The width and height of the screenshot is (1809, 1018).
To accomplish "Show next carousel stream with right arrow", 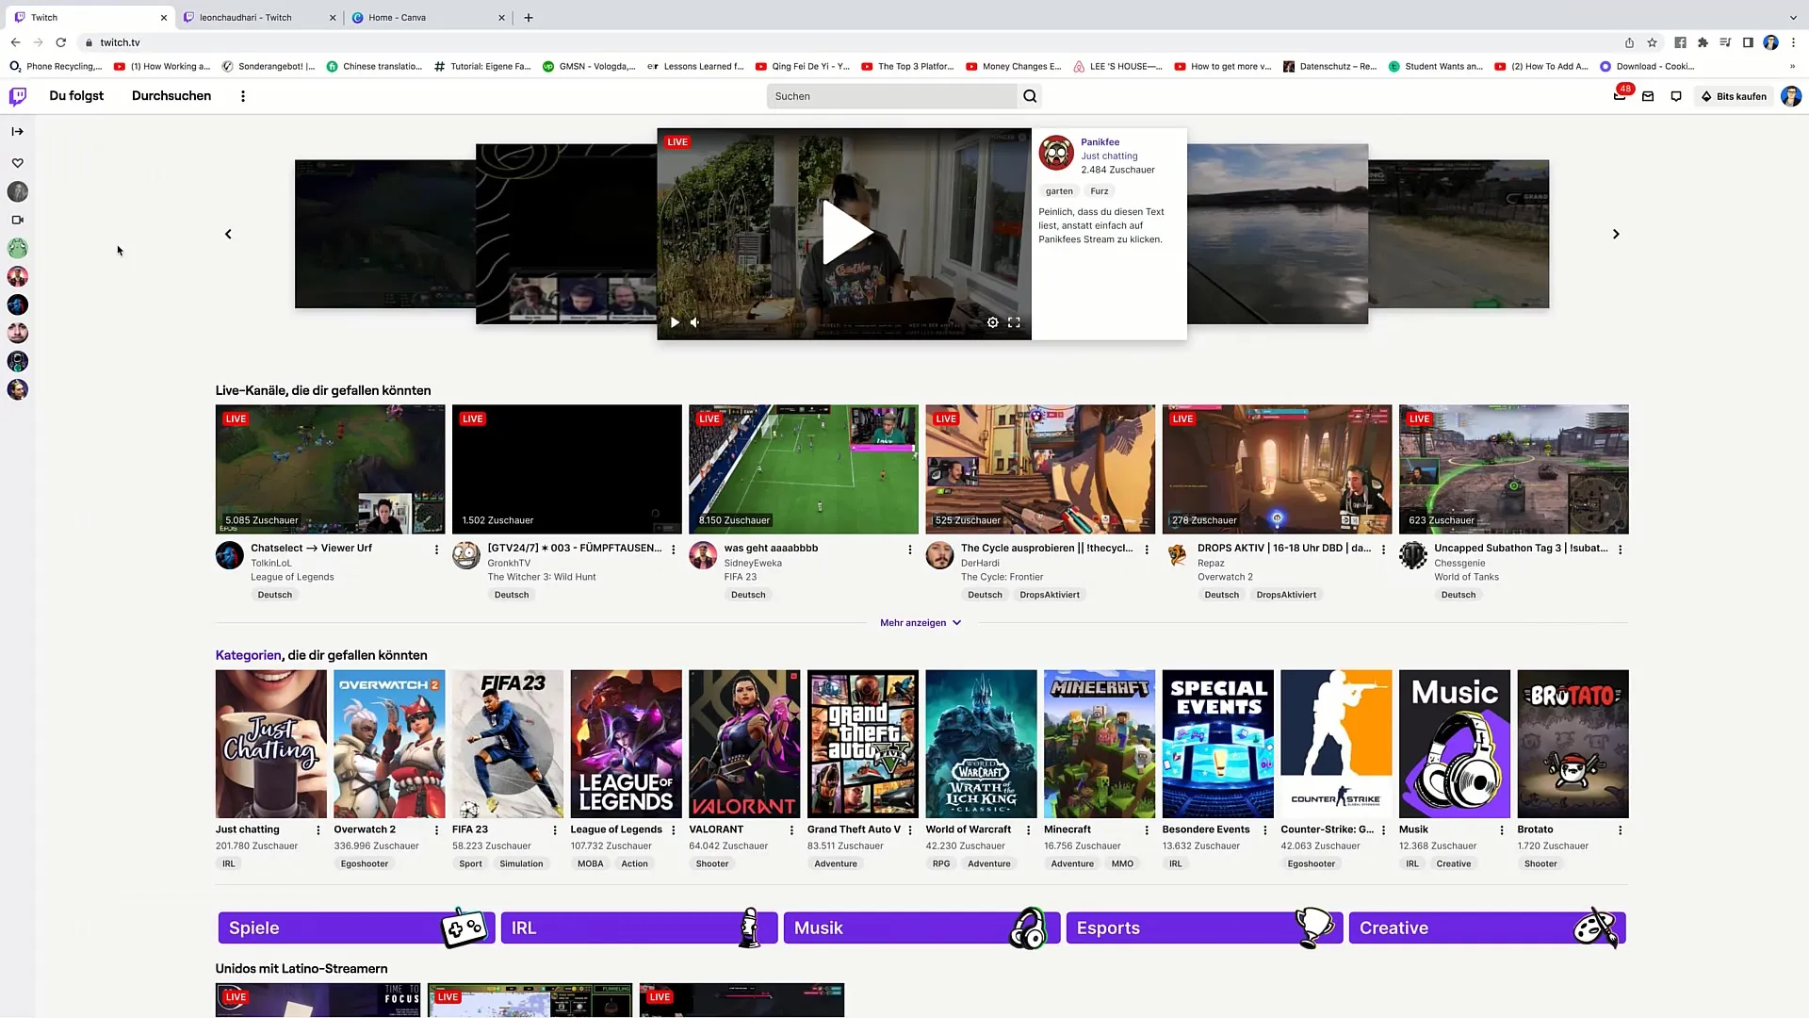I will click(x=1616, y=234).
